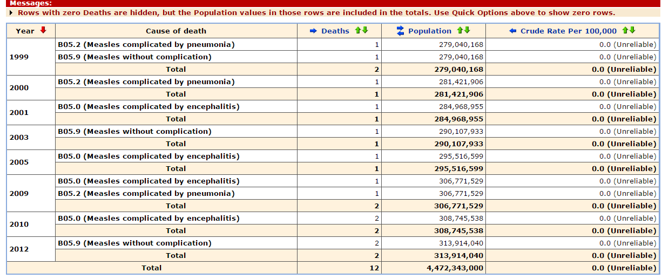Sort Population descending with green down arrow

pyautogui.click(x=467, y=31)
